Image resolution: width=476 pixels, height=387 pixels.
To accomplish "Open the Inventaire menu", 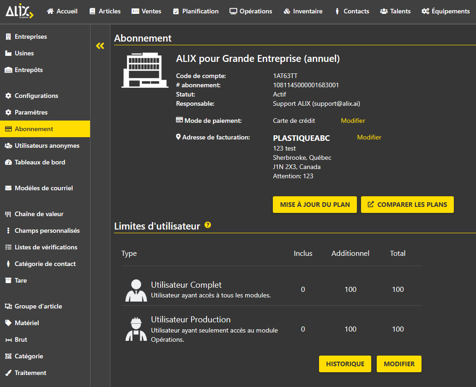I will coord(303,11).
